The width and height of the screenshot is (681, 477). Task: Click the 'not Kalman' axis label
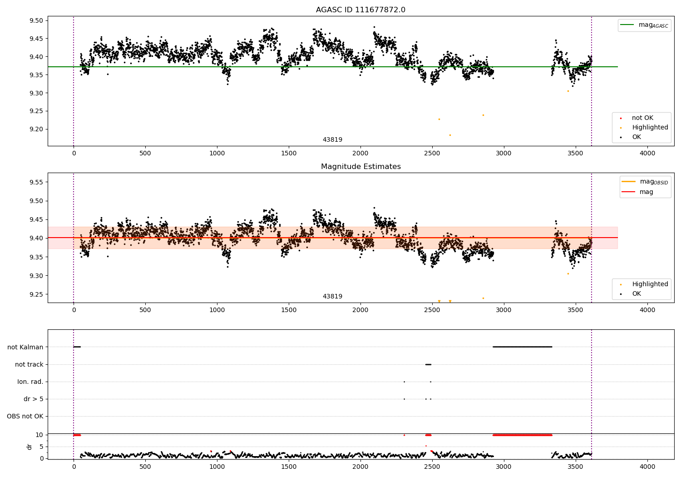tap(25, 347)
